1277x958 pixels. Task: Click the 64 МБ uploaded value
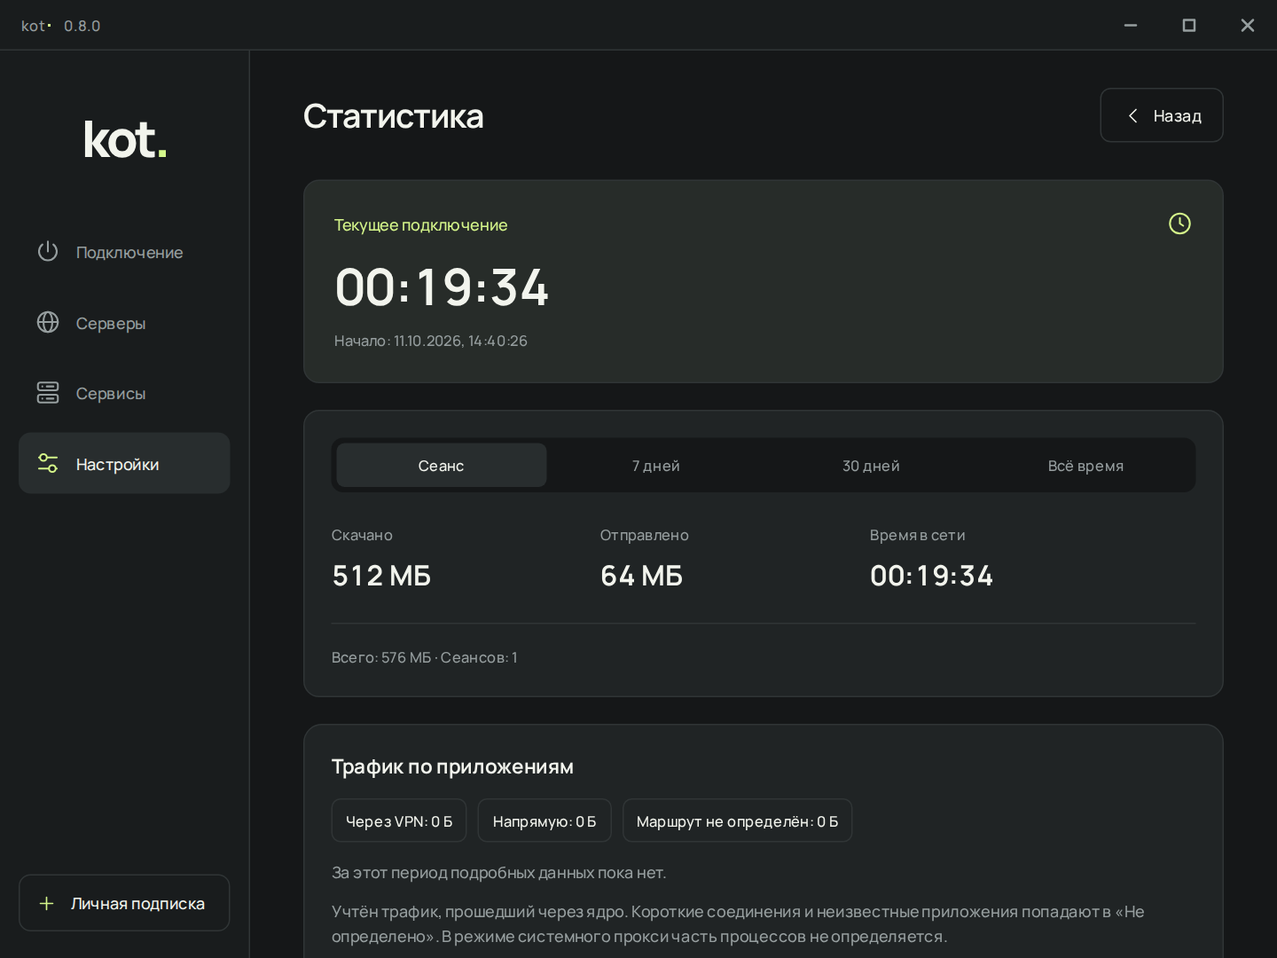coord(642,576)
